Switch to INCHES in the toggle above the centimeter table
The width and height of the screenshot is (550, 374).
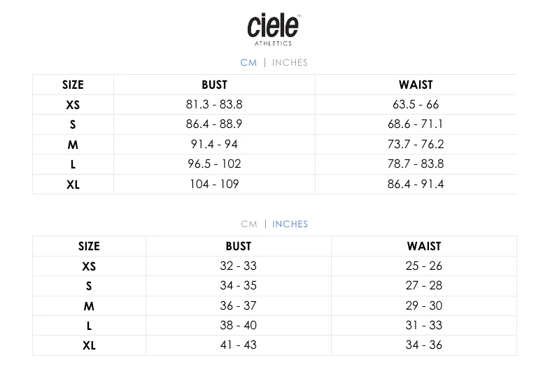[x=290, y=62]
